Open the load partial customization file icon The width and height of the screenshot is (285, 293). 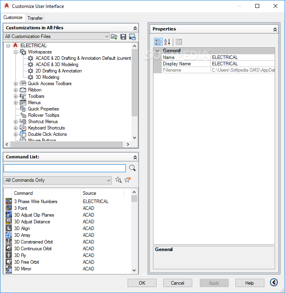114,36
